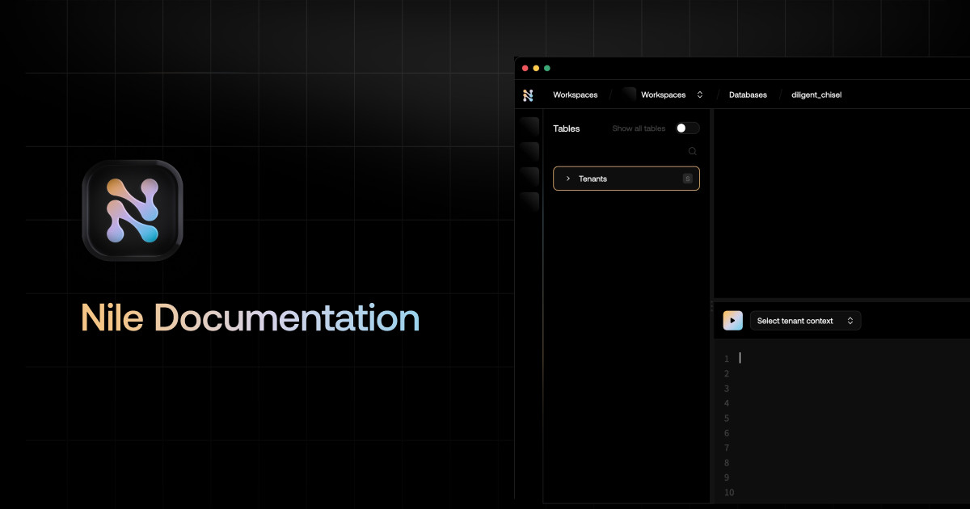Click the Nile Documentation title
This screenshot has width=970, height=509.
tap(251, 318)
